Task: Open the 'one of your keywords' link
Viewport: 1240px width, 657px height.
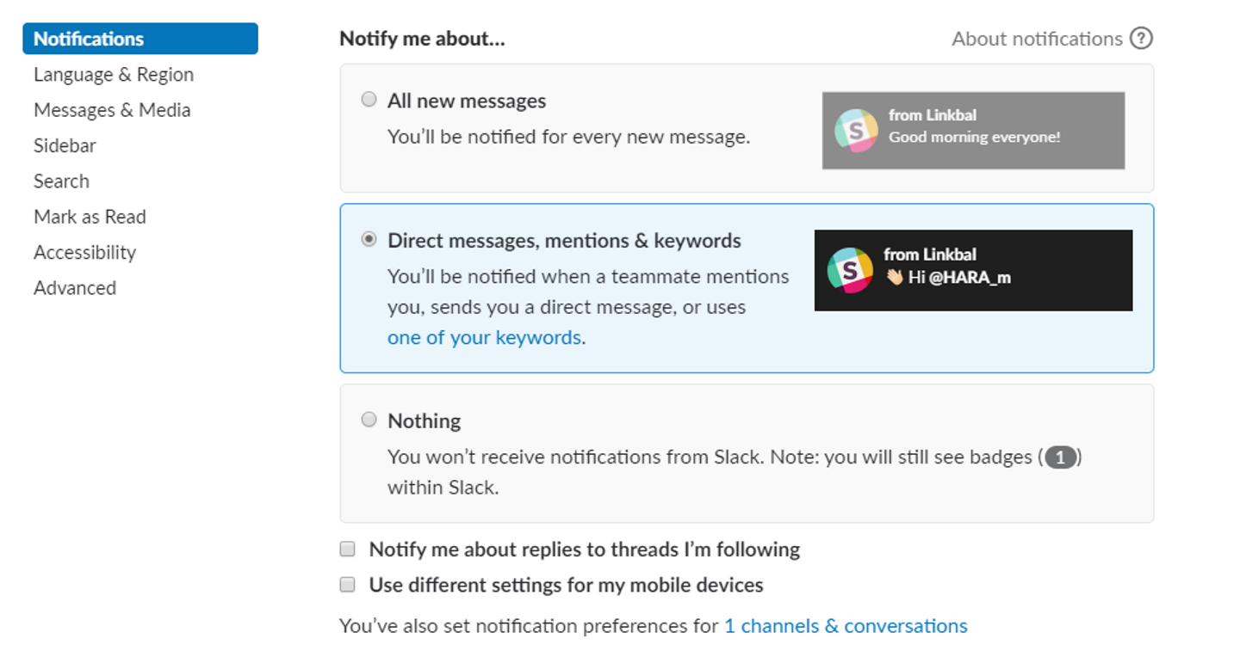Action: tap(484, 337)
